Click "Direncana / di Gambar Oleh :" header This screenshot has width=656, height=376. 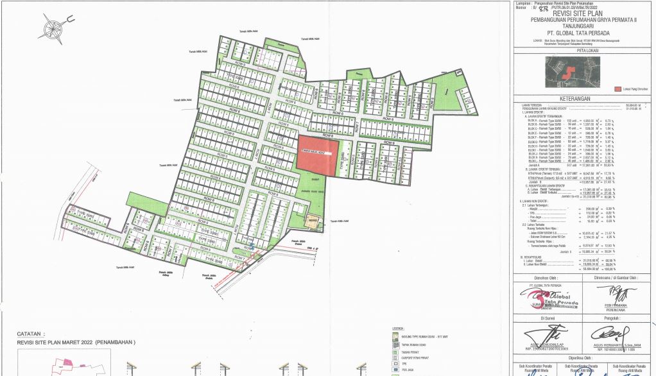[x=616, y=278]
